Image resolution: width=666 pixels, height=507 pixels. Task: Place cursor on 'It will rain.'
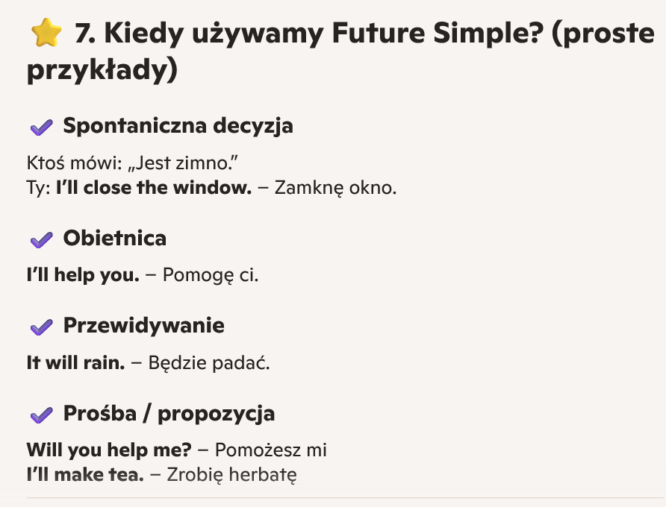point(75,363)
